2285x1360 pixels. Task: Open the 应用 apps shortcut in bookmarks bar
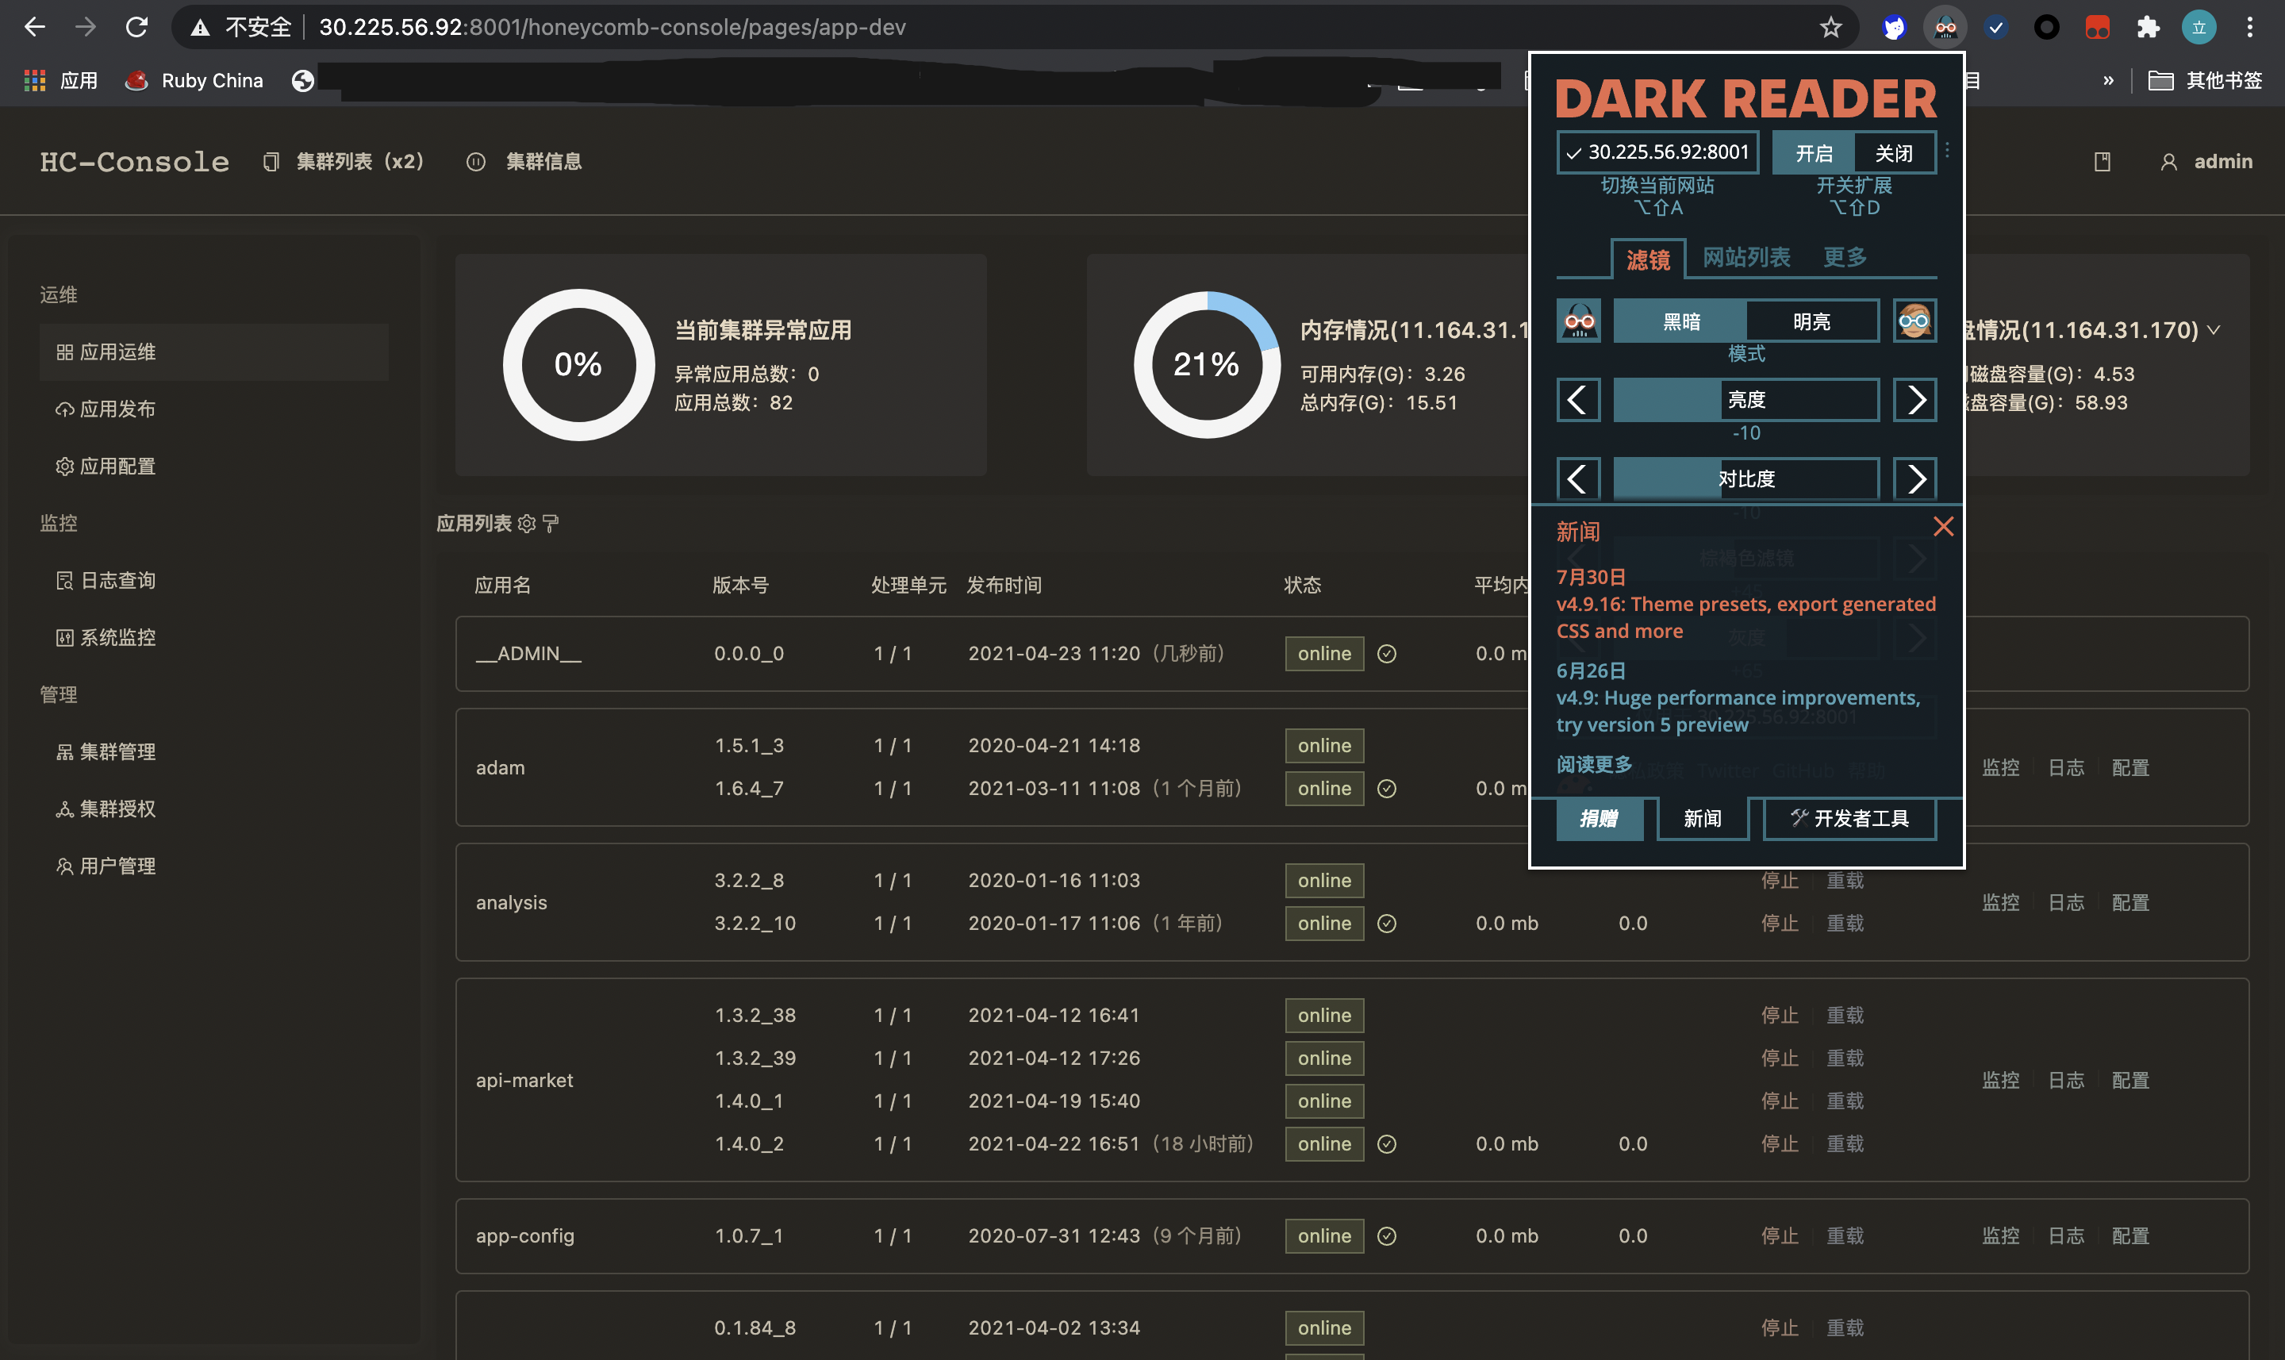point(60,81)
